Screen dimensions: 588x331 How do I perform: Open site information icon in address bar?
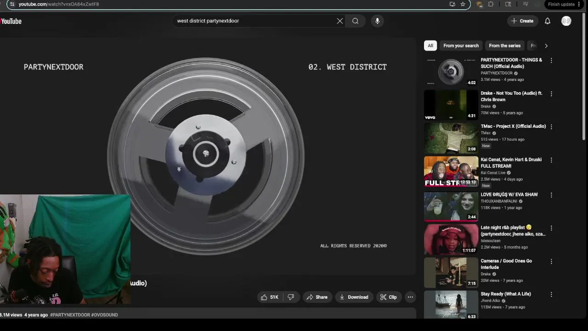click(x=12, y=4)
